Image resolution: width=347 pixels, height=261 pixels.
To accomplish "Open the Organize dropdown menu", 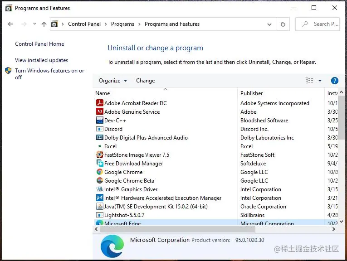I will pos(113,81).
